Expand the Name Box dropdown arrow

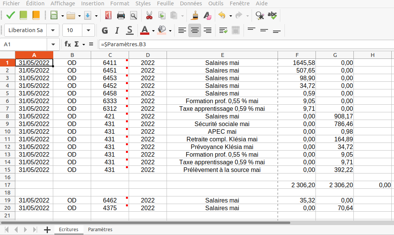coord(53,44)
